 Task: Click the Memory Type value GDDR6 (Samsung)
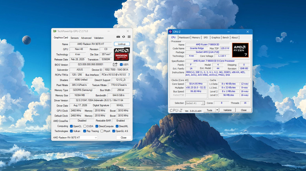coord(83,90)
